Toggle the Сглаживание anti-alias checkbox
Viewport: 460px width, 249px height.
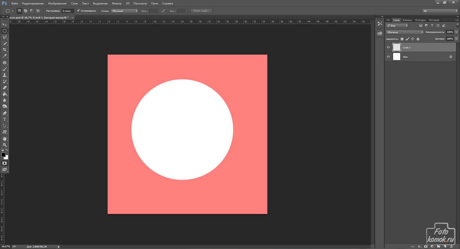coord(78,11)
